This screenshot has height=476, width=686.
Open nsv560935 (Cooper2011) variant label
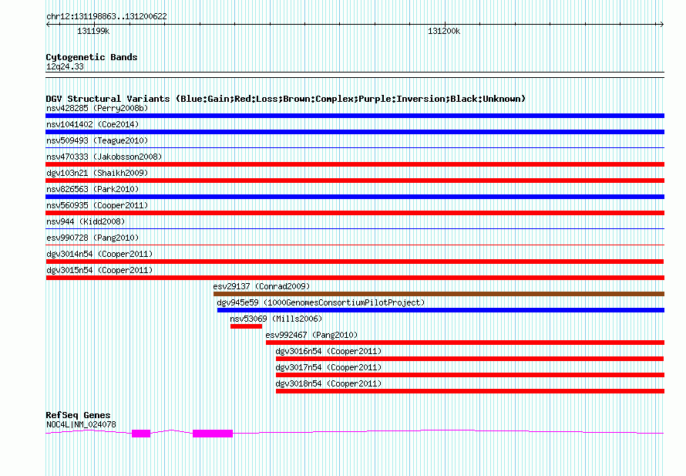(97, 205)
